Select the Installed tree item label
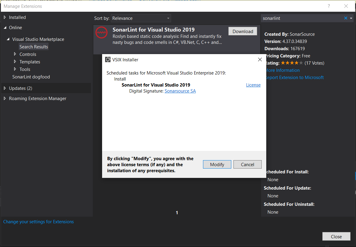Image resolution: width=356 pixels, height=247 pixels. coord(17,17)
